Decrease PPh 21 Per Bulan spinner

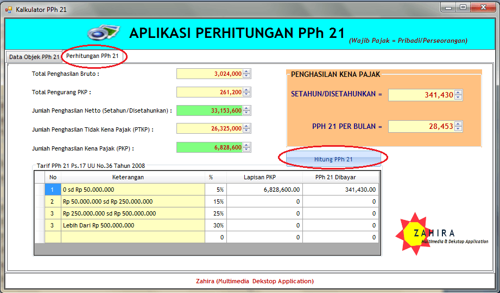coord(458,129)
